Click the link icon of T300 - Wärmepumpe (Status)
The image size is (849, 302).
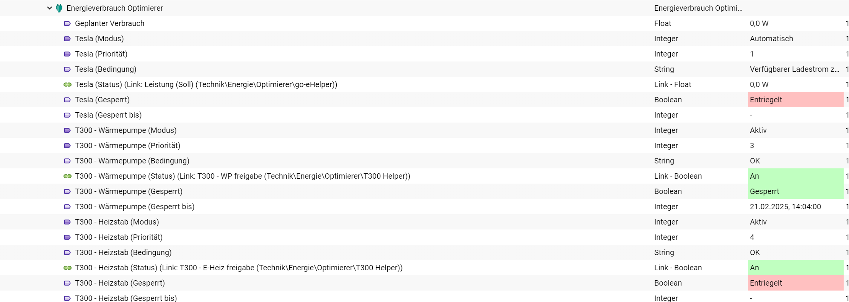[x=67, y=176]
